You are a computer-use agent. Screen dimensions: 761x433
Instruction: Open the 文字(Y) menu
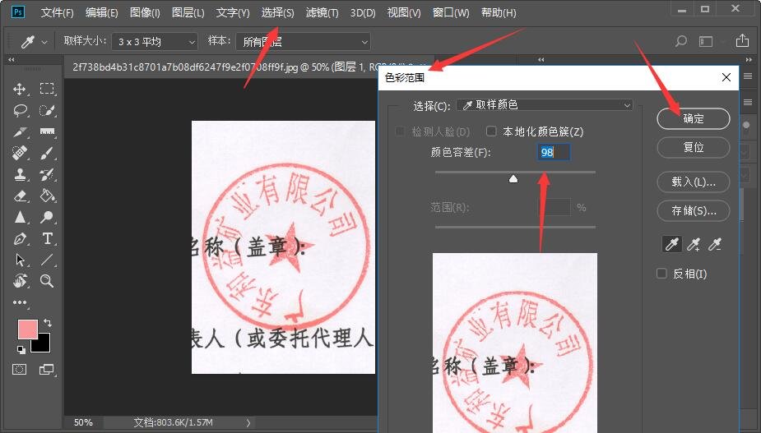pos(233,12)
